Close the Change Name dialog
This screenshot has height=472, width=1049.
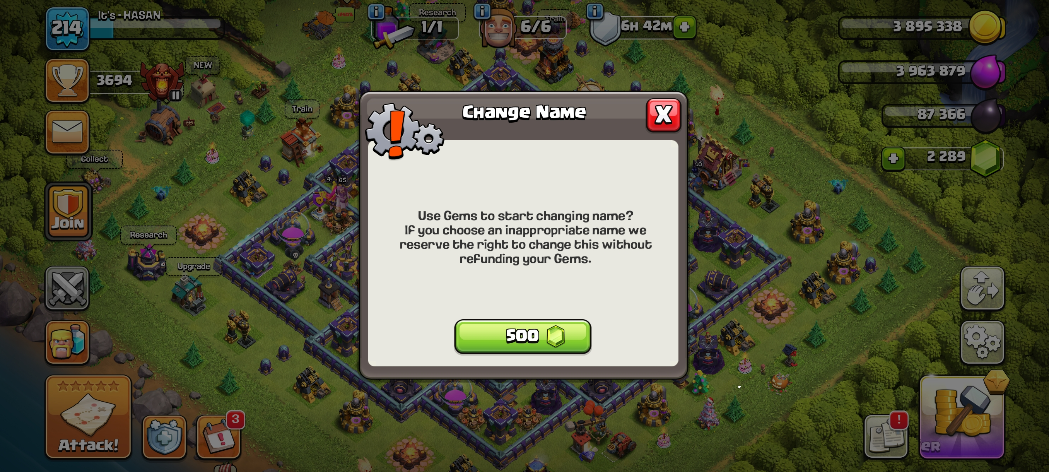tap(663, 115)
